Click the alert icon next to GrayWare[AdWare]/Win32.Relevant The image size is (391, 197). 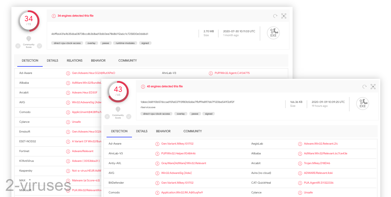click(x=157, y=163)
